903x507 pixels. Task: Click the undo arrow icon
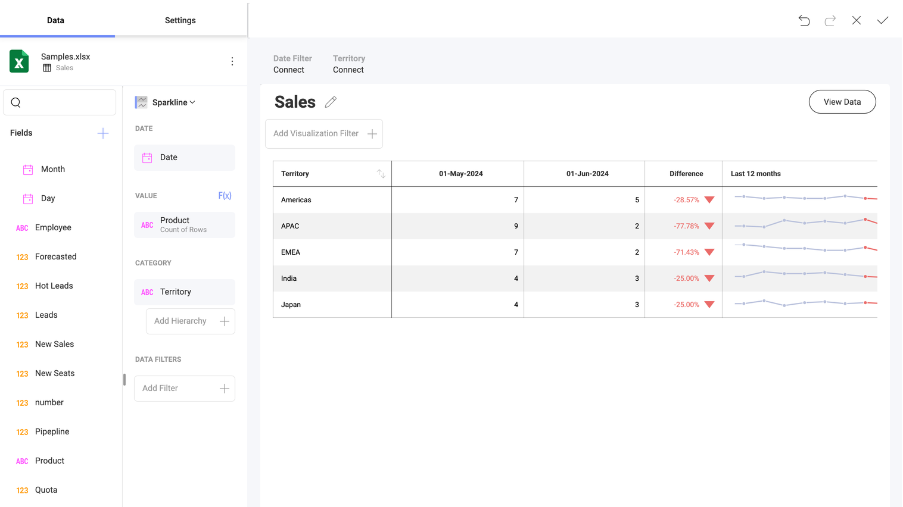click(x=804, y=20)
